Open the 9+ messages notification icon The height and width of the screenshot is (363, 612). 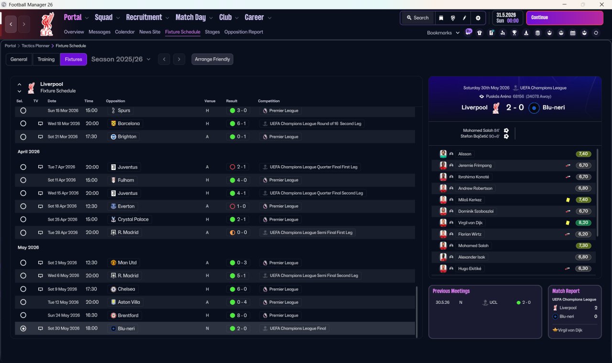pyautogui.click(x=469, y=32)
